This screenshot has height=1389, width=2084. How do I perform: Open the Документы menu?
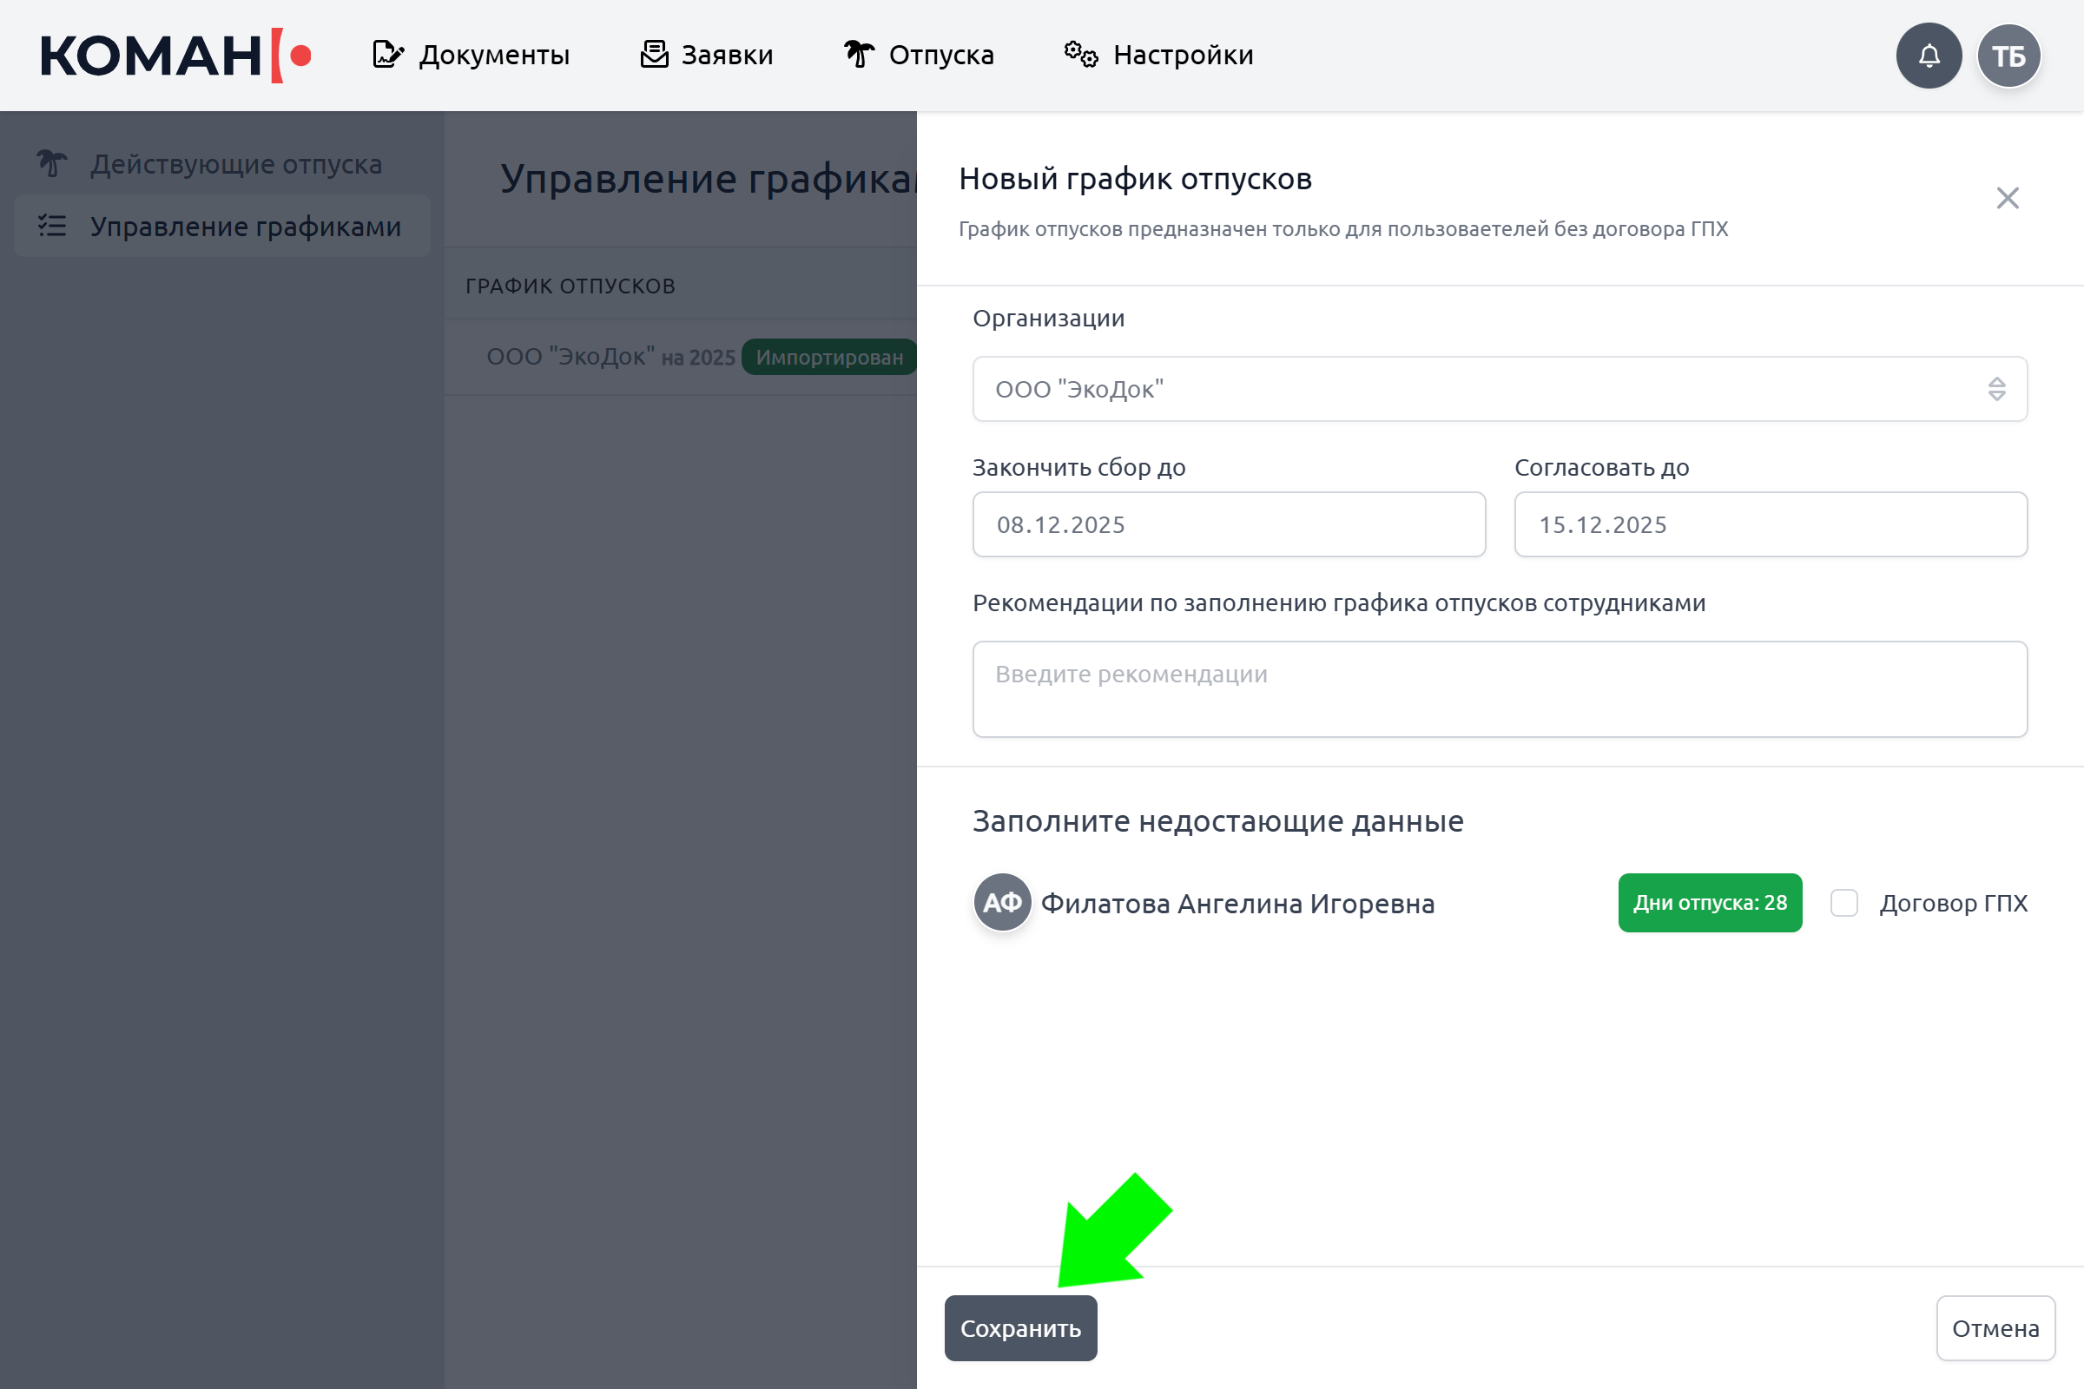(471, 55)
